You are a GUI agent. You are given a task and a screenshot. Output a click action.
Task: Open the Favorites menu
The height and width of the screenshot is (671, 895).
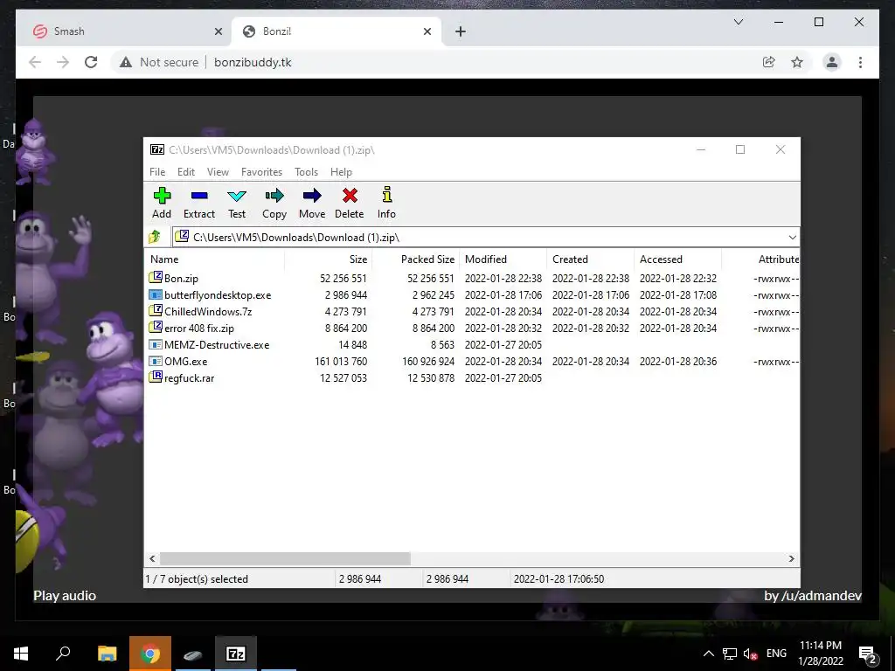coord(261,172)
